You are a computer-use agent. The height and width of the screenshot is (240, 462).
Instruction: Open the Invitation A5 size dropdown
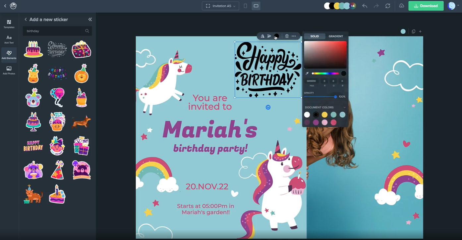click(220, 6)
